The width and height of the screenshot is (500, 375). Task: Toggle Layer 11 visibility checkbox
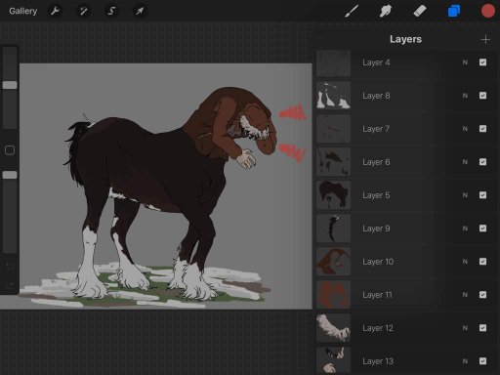point(482,295)
